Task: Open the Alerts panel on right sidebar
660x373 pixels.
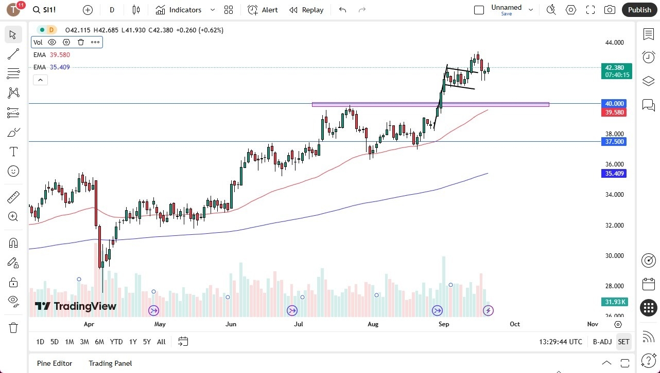Action: [x=648, y=57]
